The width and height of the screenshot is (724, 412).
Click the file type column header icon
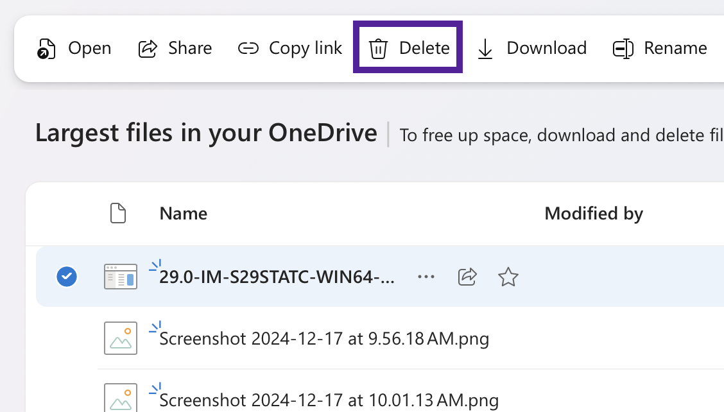pyautogui.click(x=118, y=213)
